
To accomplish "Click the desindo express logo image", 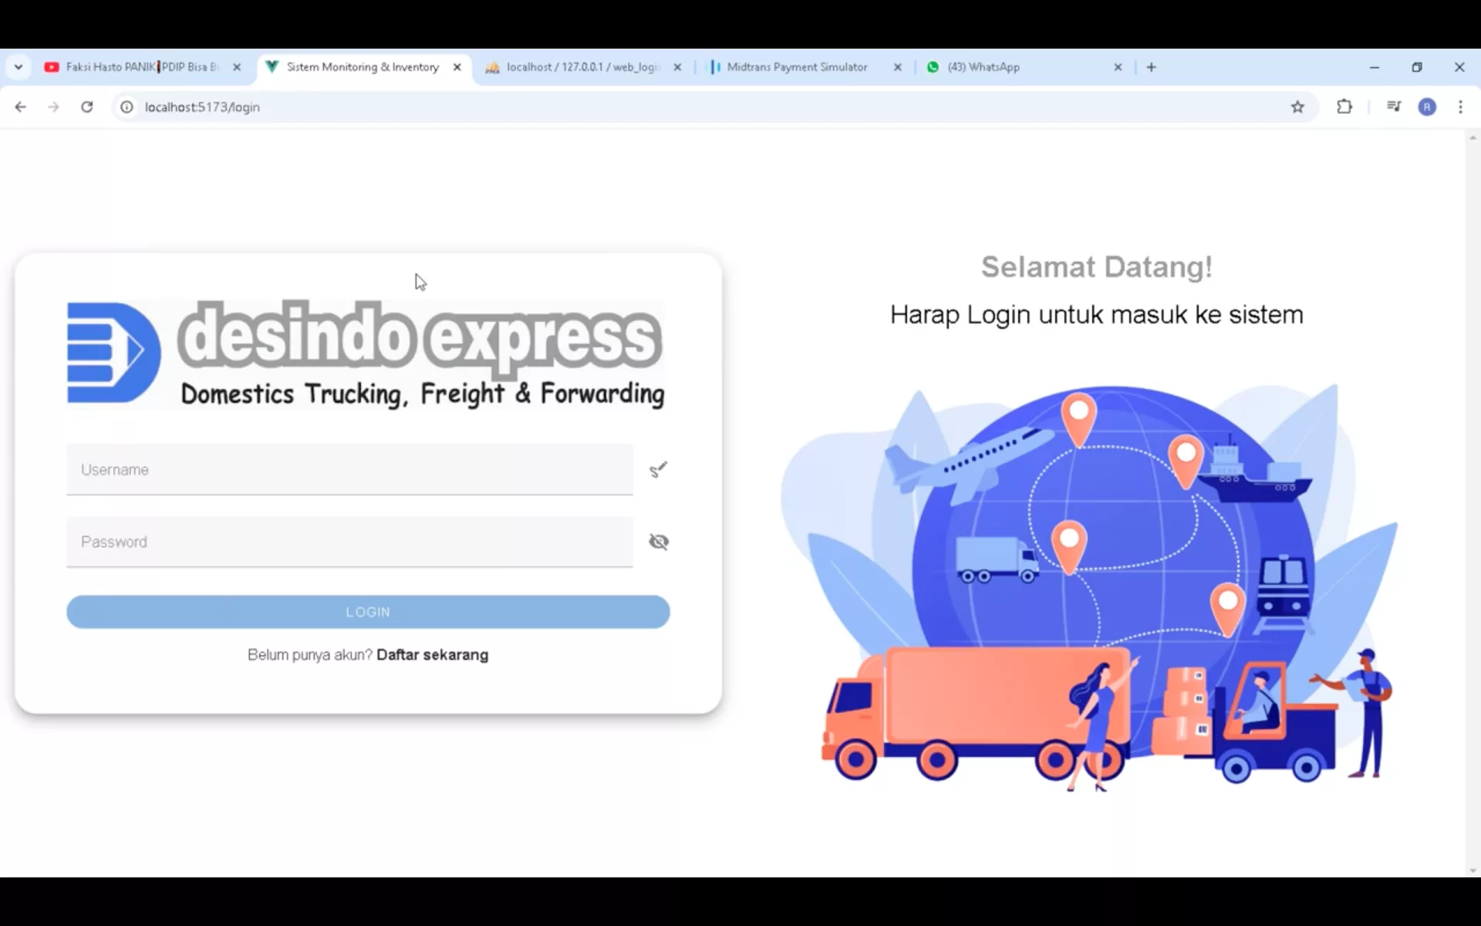I will pyautogui.click(x=366, y=353).
